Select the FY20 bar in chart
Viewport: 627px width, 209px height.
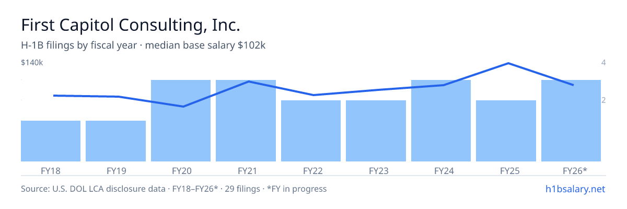click(x=181, y=121)
